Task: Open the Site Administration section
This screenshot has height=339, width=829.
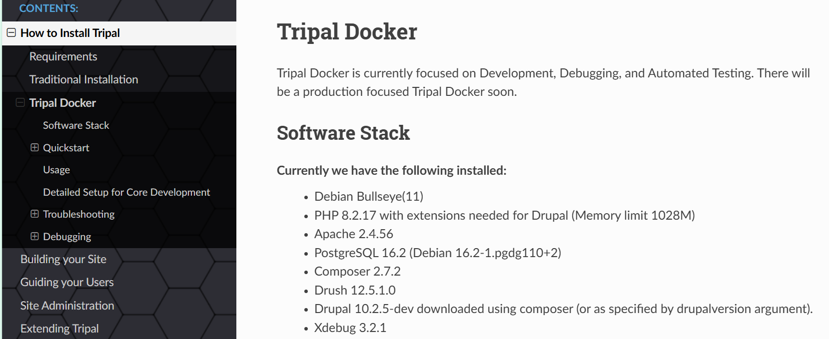Action: tap(67, 305)
